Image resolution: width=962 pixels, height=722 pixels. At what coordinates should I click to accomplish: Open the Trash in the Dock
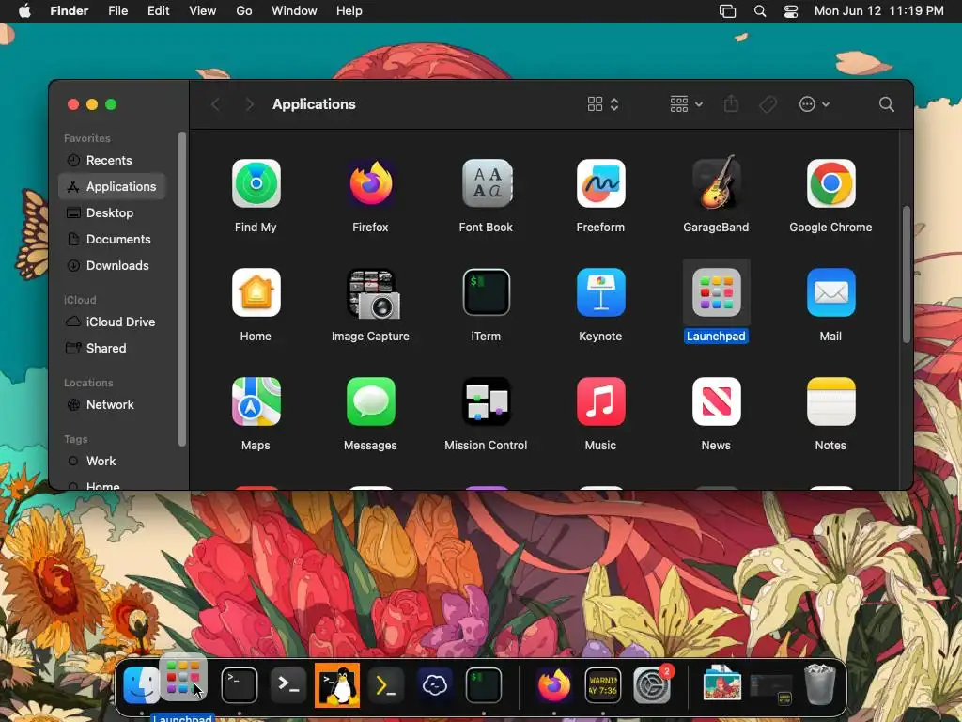(x=819, y=684)
